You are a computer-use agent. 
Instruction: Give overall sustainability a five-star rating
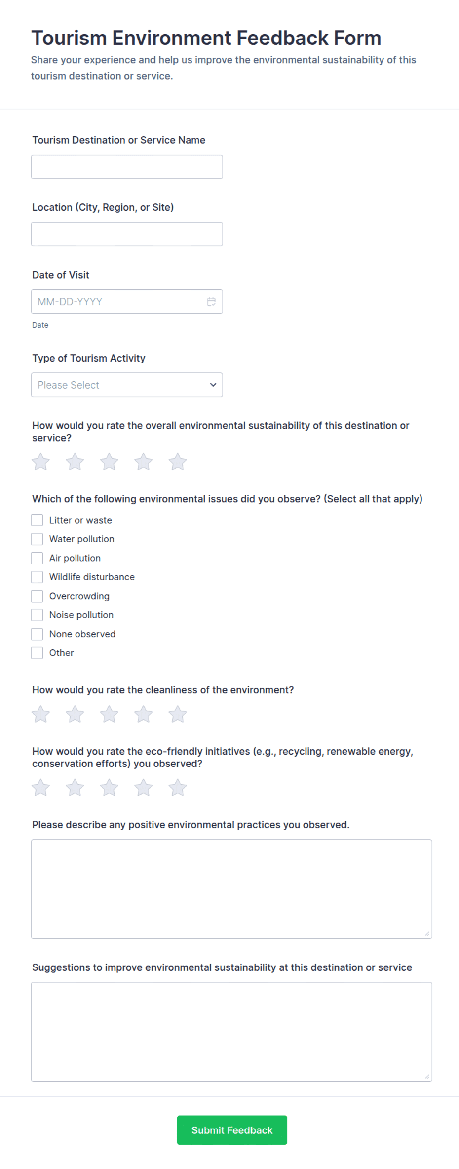(x=178, y=462)
